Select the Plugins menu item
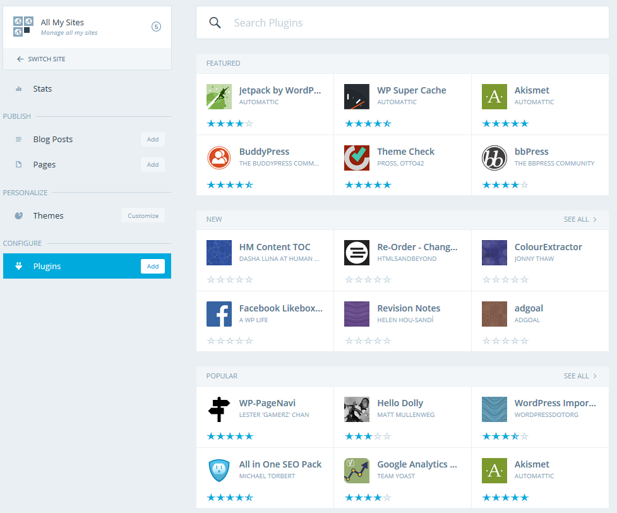Image resolution: width=617 pixels, height=513 pixels. pos(87,266)
